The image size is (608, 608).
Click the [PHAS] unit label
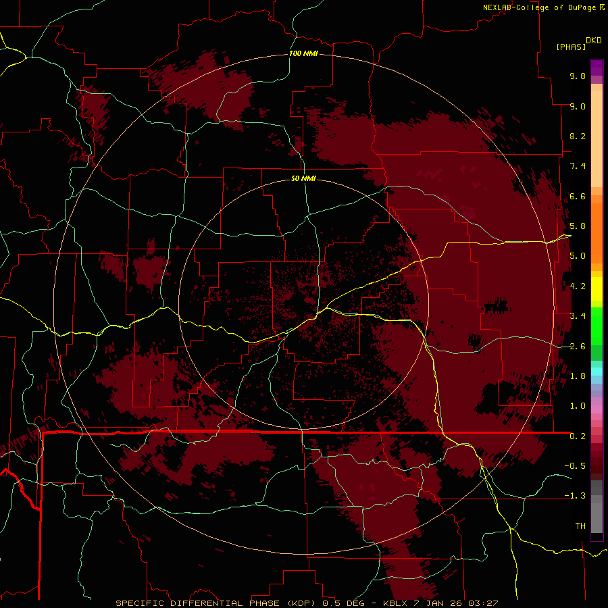(571, 47)
